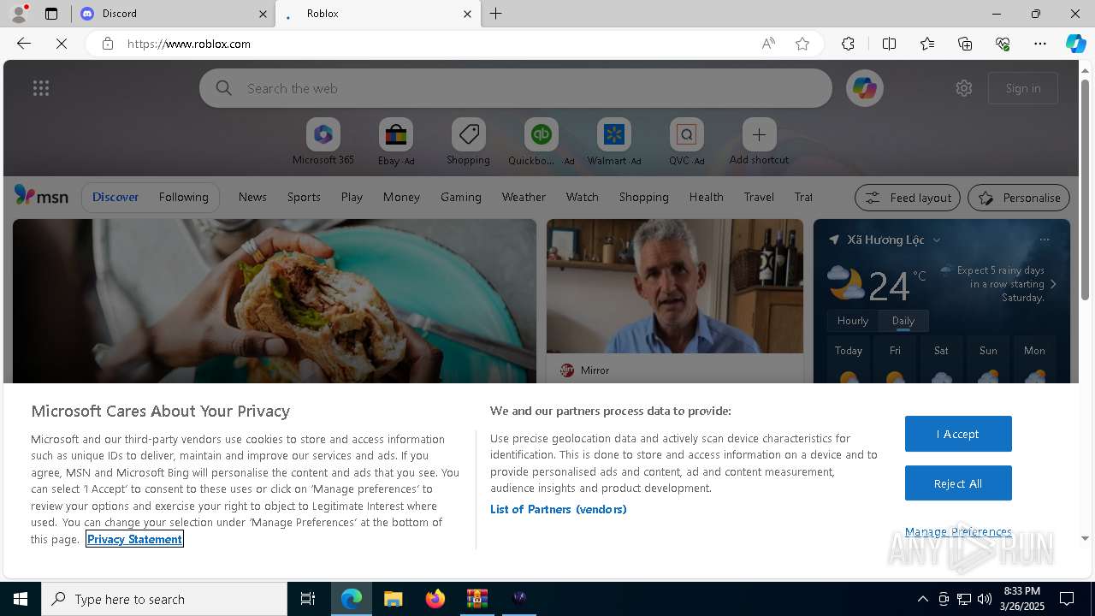1095x616 pixels.
Task: Open the Sports category
Action: coord(304,197)
